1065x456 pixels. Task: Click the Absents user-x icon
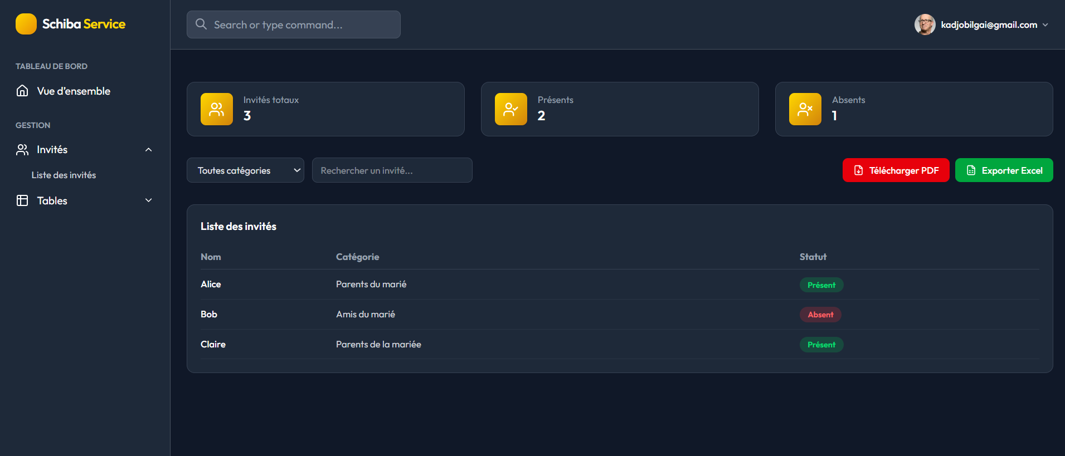[805, 109]
